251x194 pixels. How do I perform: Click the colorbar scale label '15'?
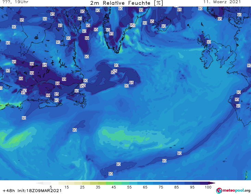tap(66, 187)
